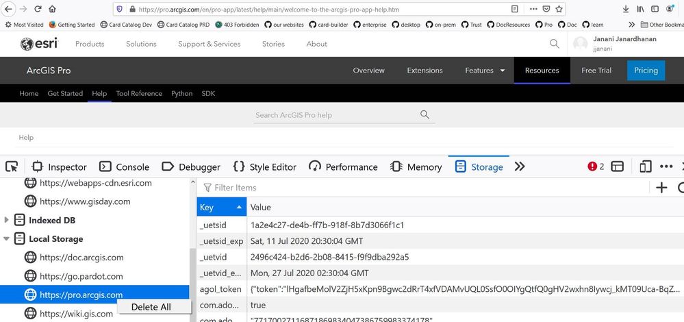Click the Pricing button

646,71
